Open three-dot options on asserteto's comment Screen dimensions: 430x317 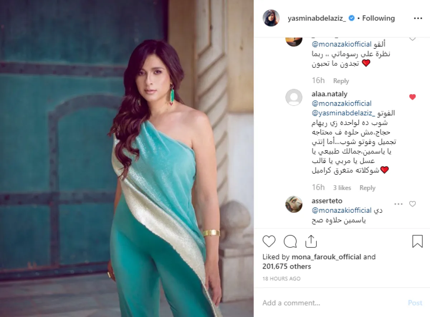tap(398, 204)
